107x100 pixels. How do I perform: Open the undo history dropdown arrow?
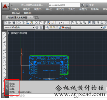point(61,23)
